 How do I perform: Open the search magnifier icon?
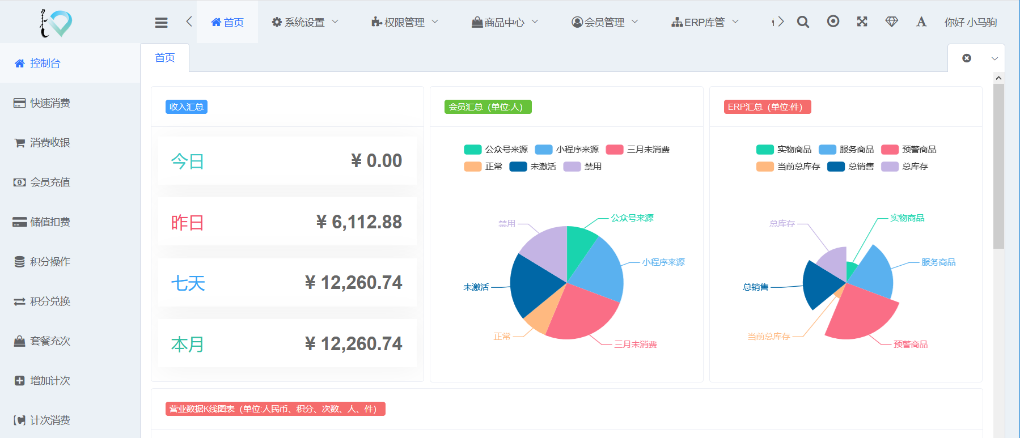click(803, 22)
